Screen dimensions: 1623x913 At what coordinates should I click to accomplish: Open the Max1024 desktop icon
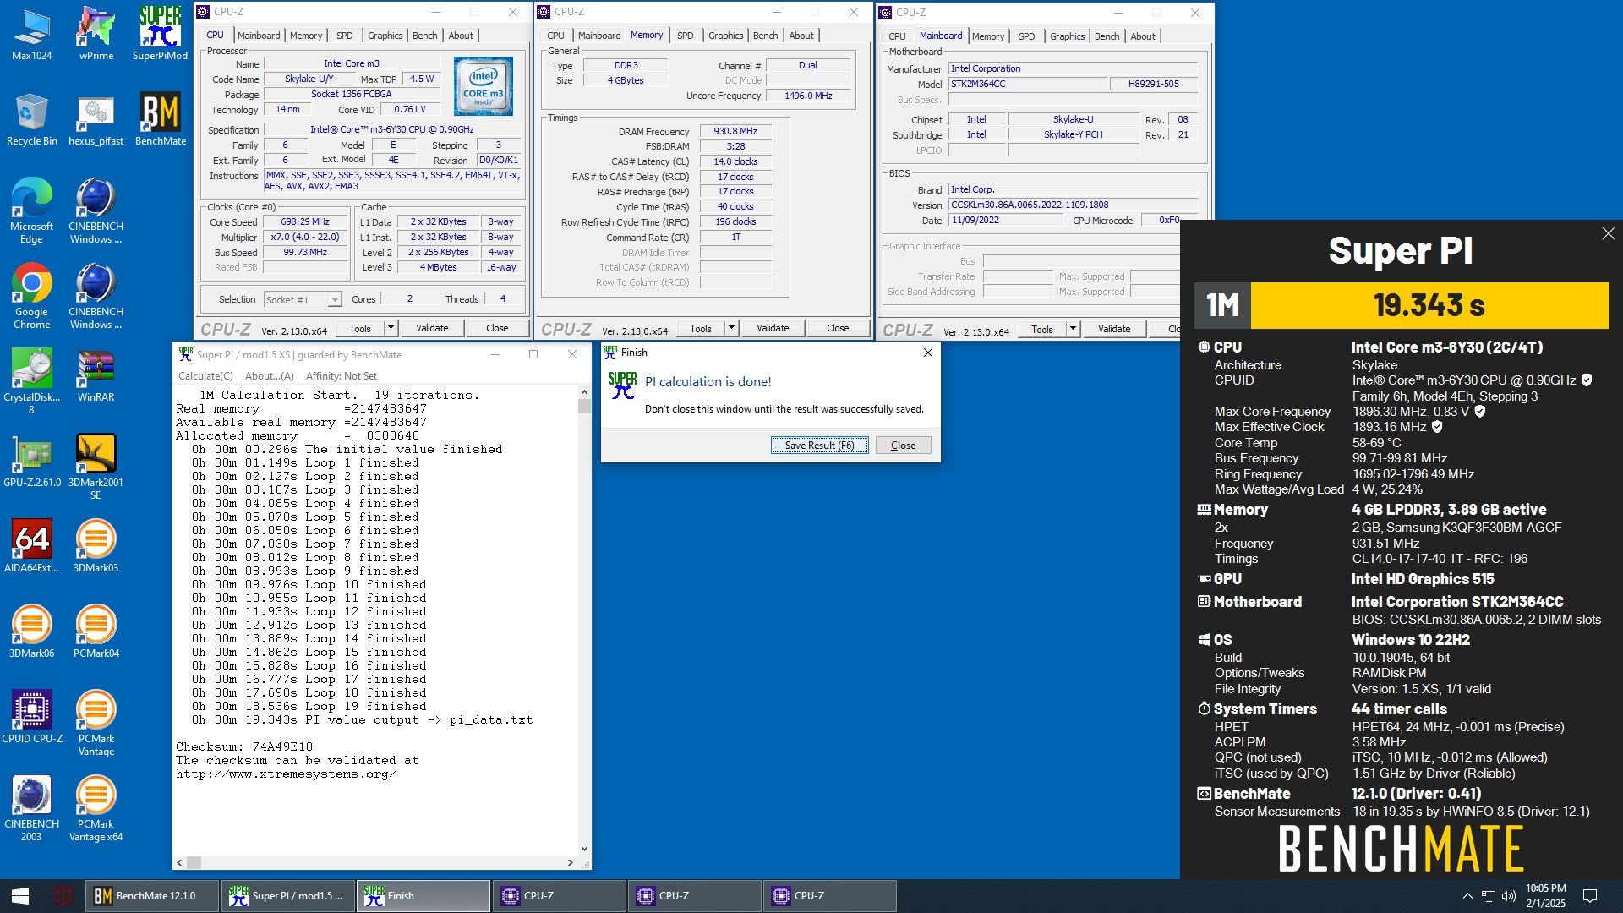(31, 34)
